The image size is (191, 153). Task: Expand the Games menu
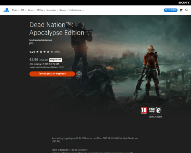click(x=31, y=10)
